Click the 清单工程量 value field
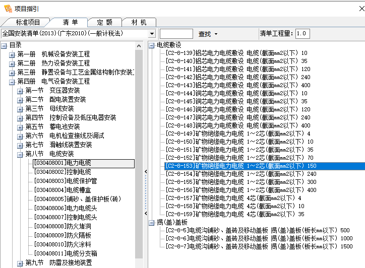Viewport: 365px width, 268px height. pyautogui.click(x=302, y=33)
